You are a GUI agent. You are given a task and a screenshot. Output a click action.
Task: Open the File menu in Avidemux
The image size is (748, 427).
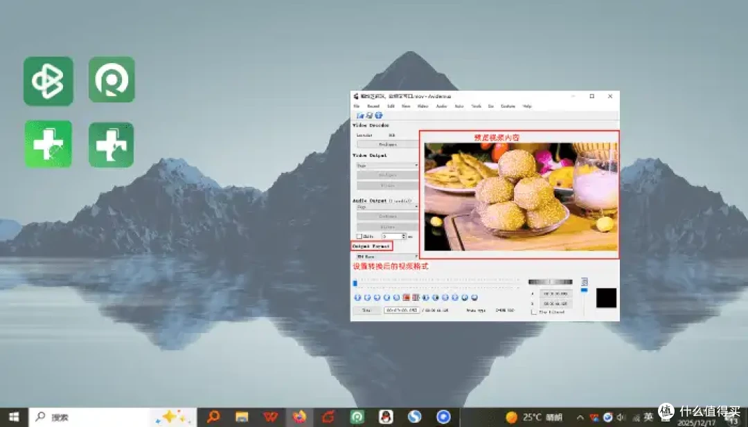[x=357, y=107]
